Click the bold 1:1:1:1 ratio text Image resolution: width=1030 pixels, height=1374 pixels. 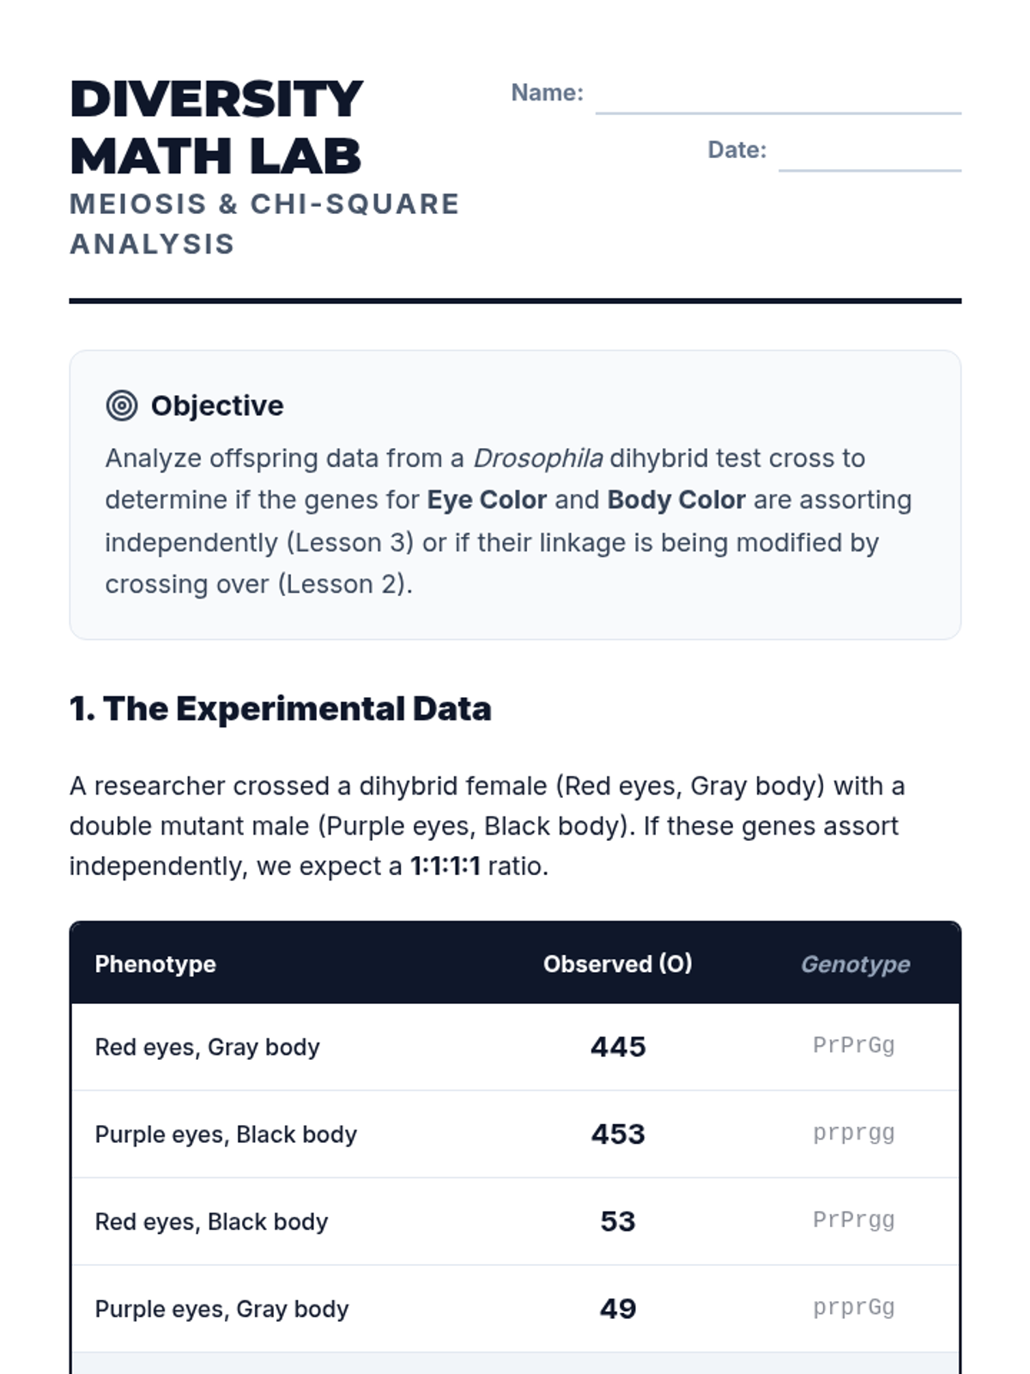click(x=445, y=866)
